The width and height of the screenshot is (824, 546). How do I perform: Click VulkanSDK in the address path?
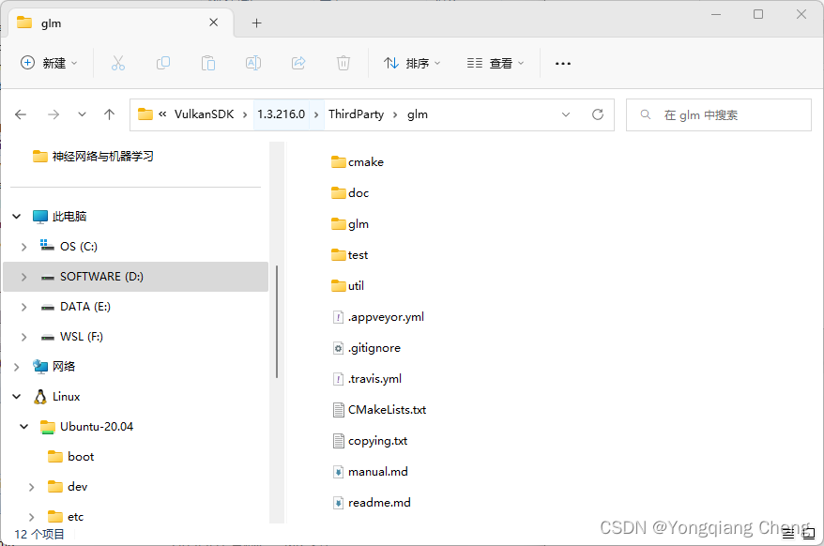pyautogui.click(x=204, y=114)
